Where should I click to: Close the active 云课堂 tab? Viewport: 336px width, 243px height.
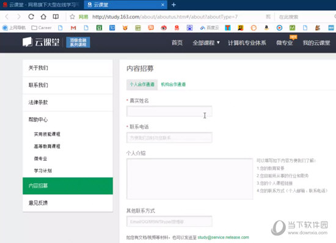point(163,5)
